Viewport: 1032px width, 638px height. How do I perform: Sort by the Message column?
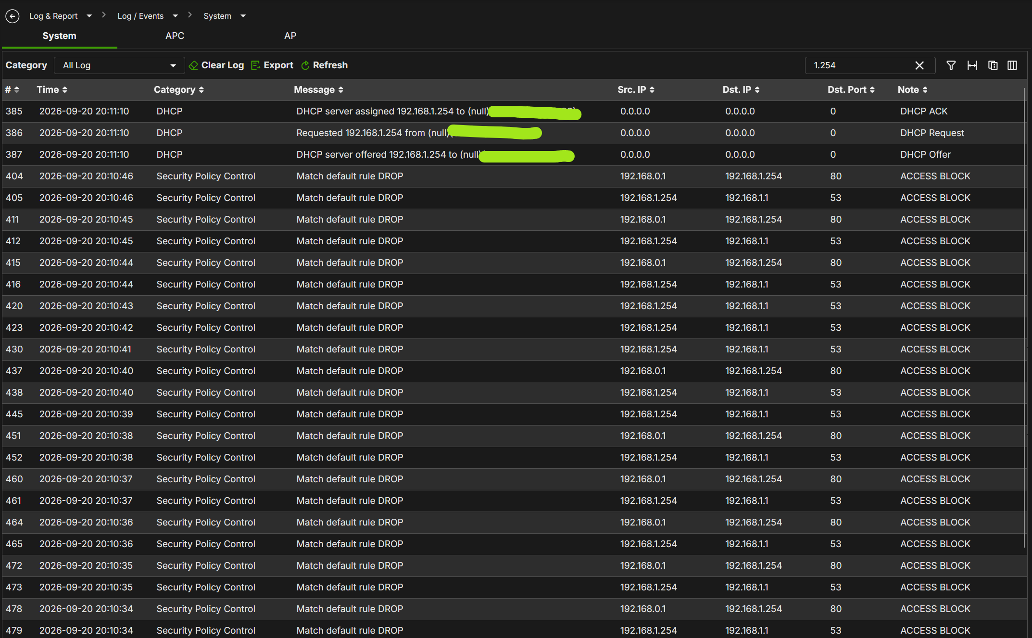coord(318,90)
